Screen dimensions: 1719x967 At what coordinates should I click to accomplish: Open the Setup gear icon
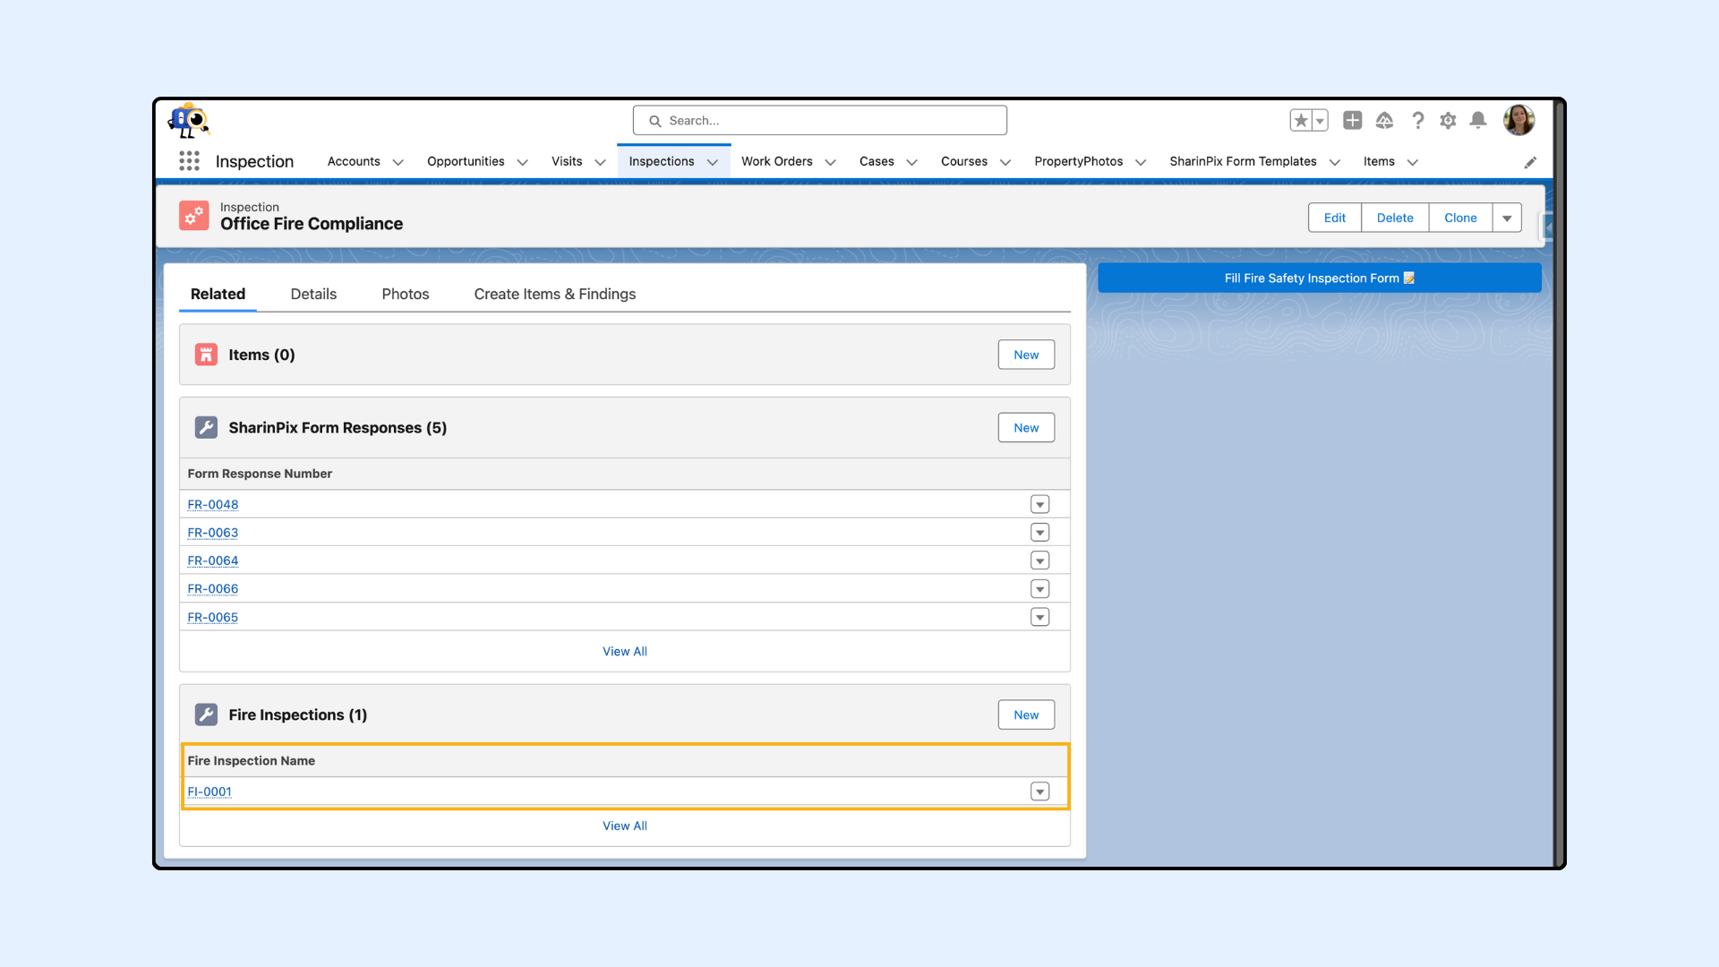[x=1448, y=120]
